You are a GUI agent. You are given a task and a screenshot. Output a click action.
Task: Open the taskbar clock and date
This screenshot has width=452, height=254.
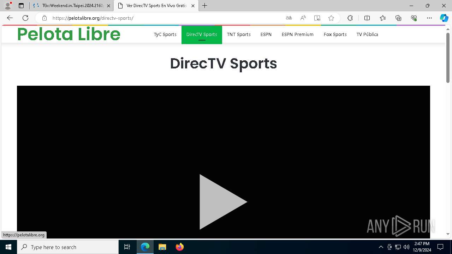tap(422, 247)
